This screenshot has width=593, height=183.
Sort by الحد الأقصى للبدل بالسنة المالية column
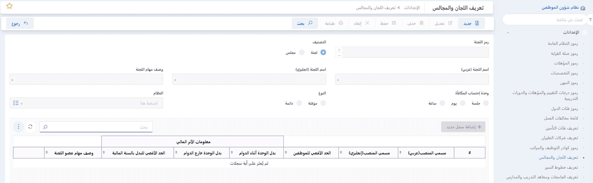138,152
